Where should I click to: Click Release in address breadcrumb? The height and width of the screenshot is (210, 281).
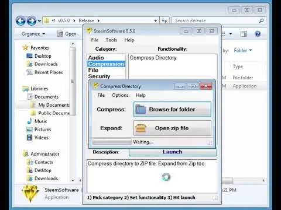point(86,20)
